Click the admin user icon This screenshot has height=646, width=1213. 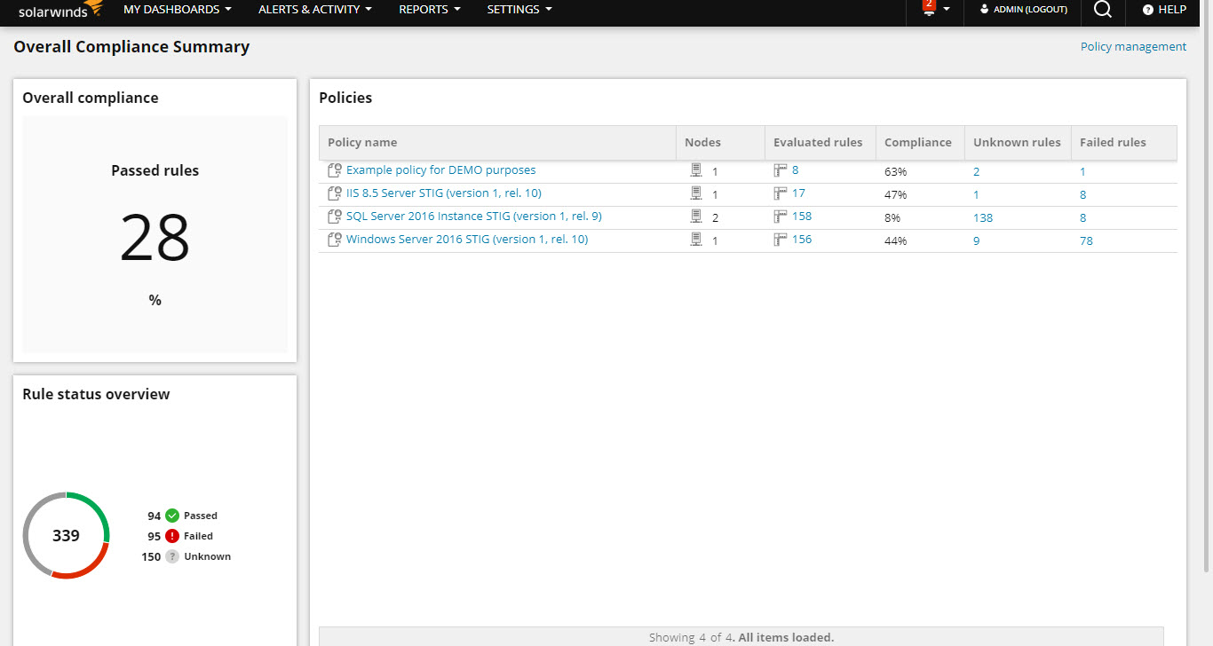pyautogui.click(x=984, y=9)
